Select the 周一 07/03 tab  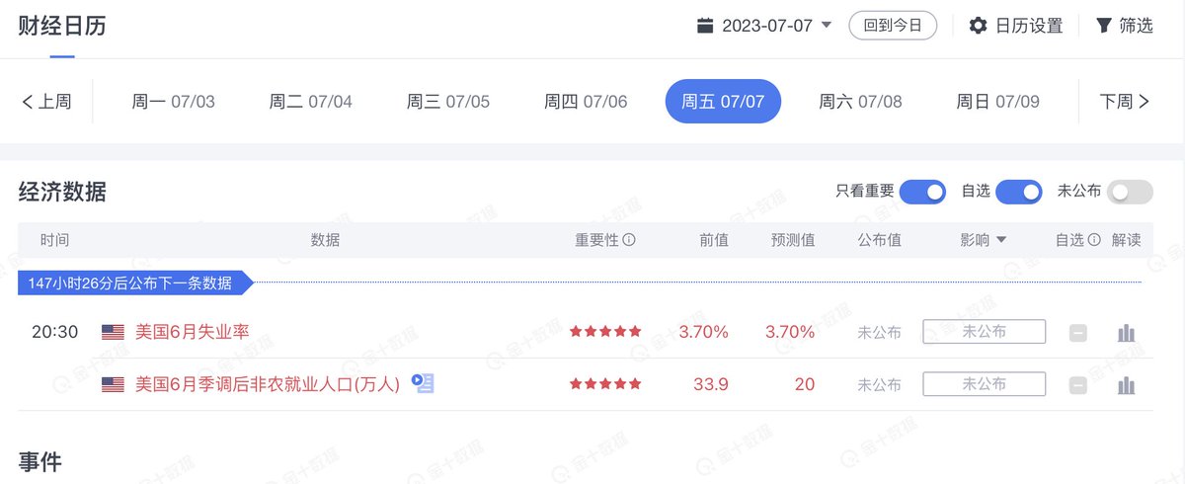173,102
